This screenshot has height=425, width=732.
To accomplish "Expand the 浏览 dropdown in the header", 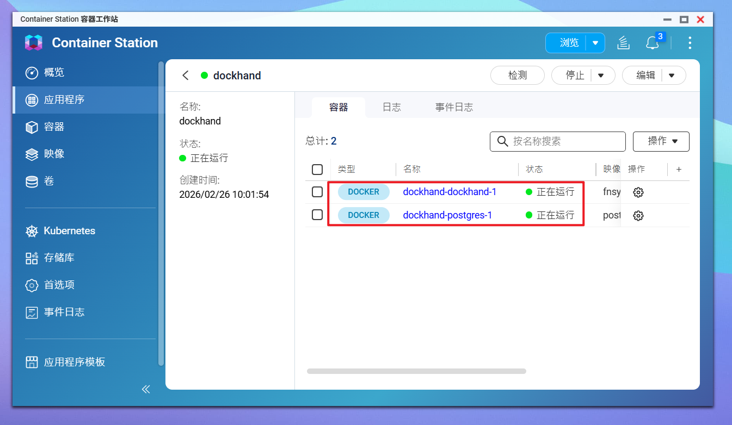I will coord(596,42).
